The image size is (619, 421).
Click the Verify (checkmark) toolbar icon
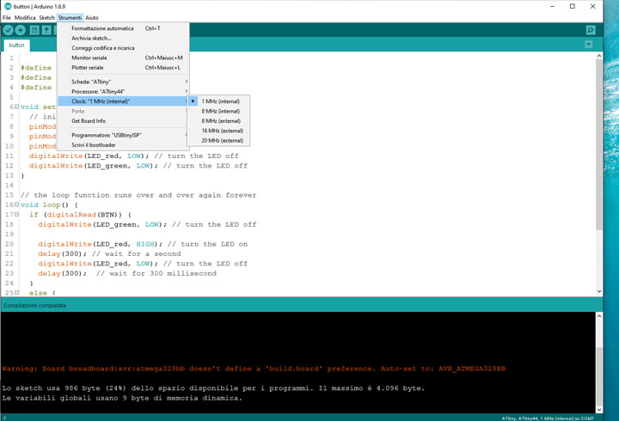[x=9, y=30]
